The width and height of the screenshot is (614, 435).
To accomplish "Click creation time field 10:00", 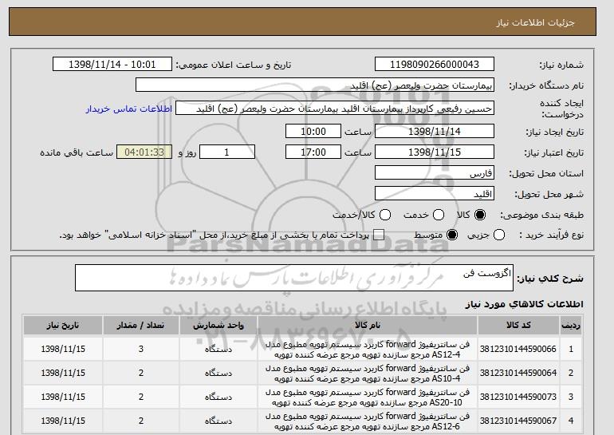I will (313, 131).
